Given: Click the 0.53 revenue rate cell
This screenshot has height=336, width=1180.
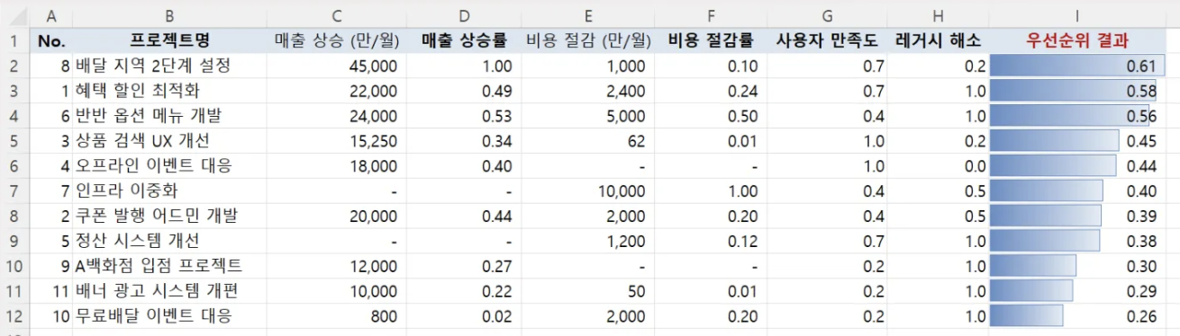Looking at the screenshot, I should point(463,116).
